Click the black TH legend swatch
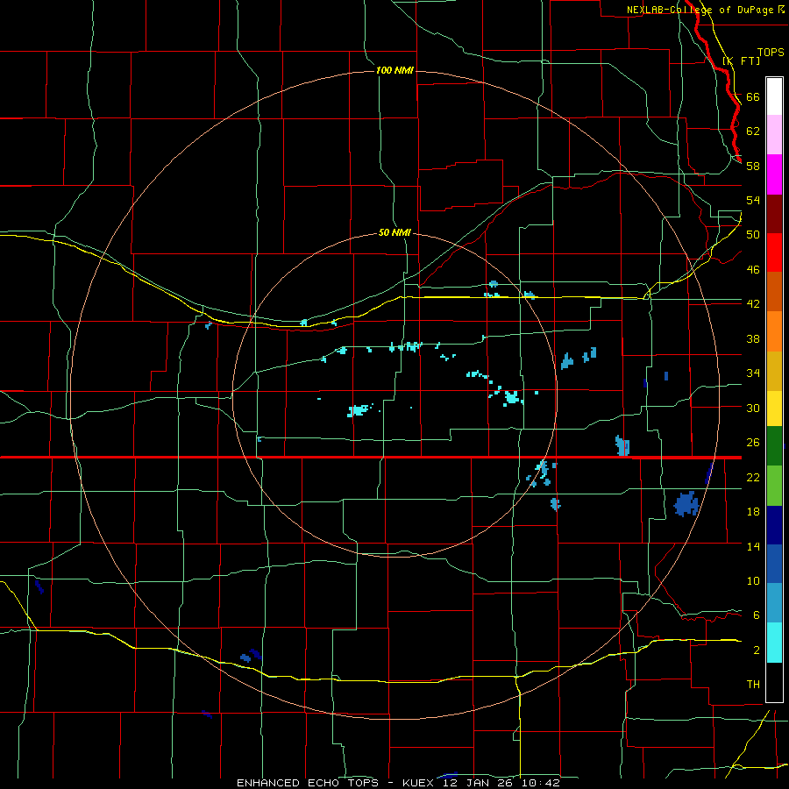The height and width of the screenshot is (789, 789). click(774, 682)
